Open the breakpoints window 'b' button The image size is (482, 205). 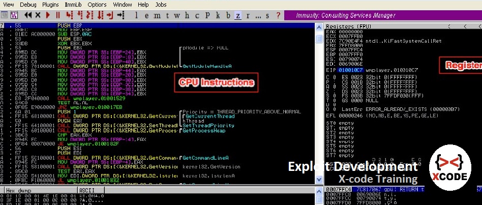tap(228, 15)
